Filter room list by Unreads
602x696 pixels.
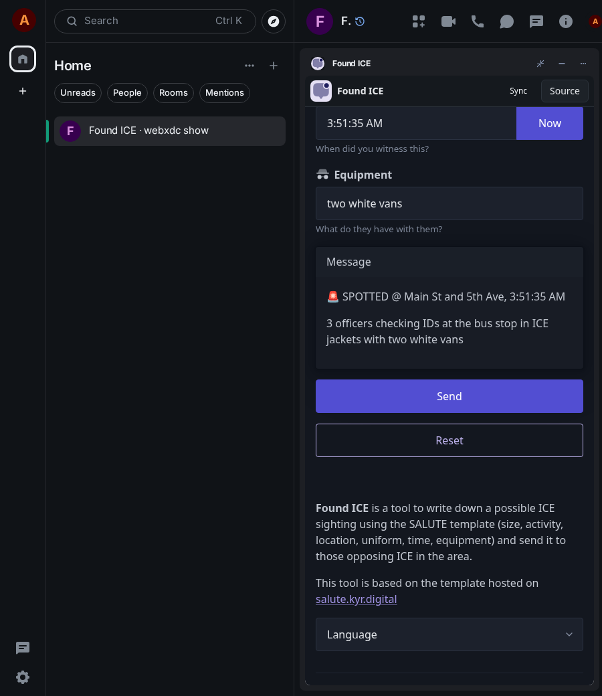point(78,93)
